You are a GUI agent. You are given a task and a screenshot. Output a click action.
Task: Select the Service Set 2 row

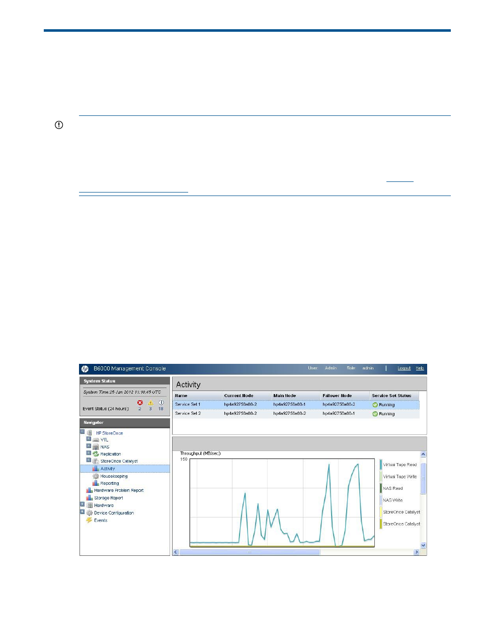296,414
